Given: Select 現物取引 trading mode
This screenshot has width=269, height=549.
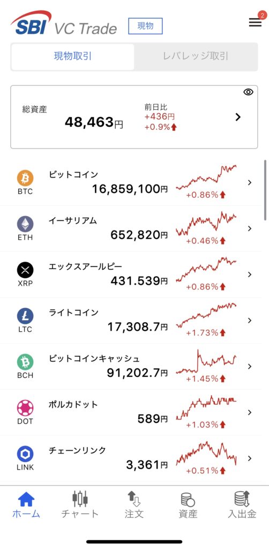Looking at the screenshot, I should tap(73, 57).
